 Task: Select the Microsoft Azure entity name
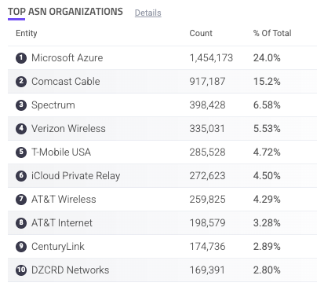[x=67, y=58]
